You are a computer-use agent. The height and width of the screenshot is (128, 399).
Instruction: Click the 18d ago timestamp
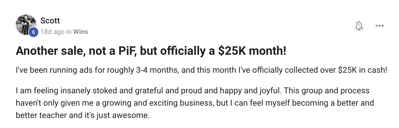pos(53,32)
